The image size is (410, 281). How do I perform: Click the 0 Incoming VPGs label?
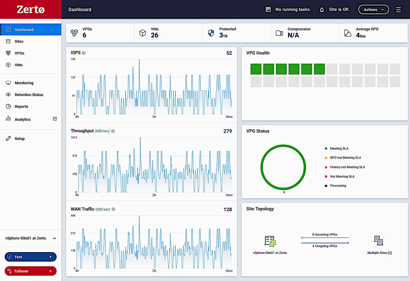(325, 234)
